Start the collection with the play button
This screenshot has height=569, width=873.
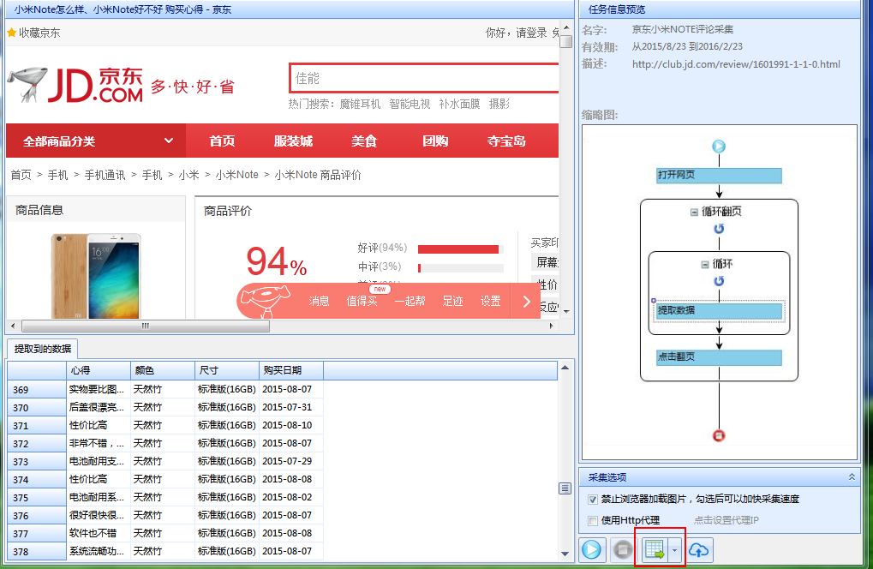click(x=591, y=550)
